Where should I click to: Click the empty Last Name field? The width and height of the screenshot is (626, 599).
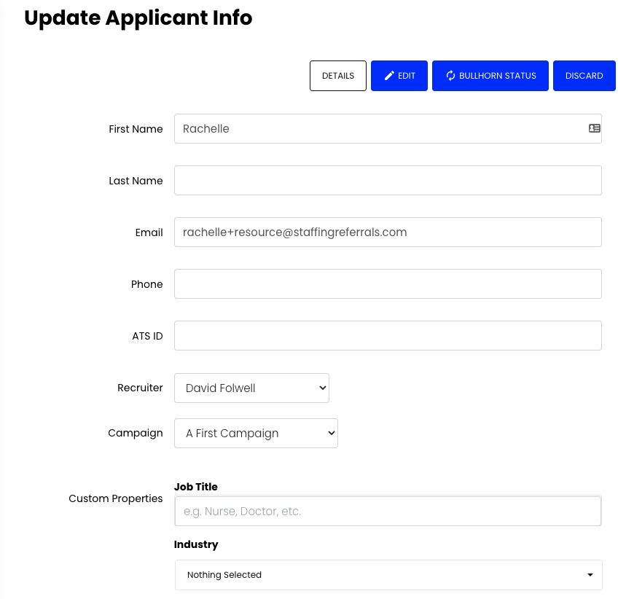point(388,180)
